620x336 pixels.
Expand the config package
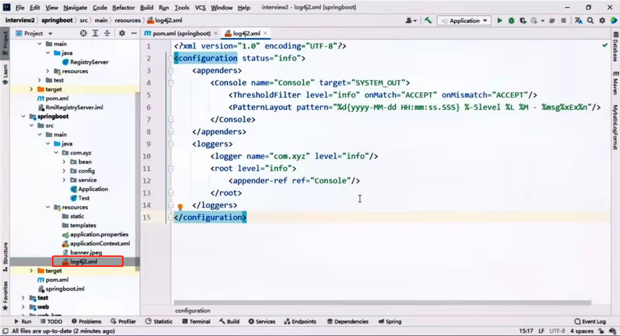pos(64,171)
